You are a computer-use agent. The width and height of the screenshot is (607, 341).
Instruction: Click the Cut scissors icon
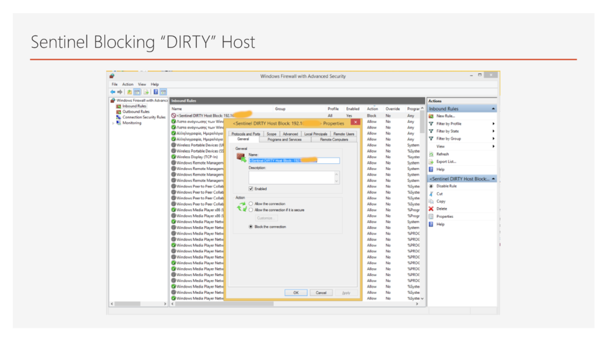[x=432, y=194]
